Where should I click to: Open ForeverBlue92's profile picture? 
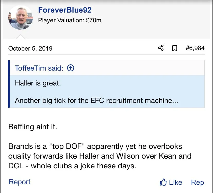point(21,17)
